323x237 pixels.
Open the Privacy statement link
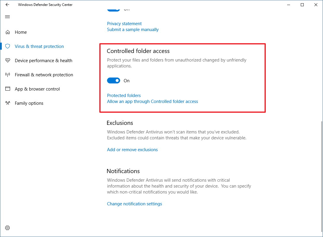124,24
